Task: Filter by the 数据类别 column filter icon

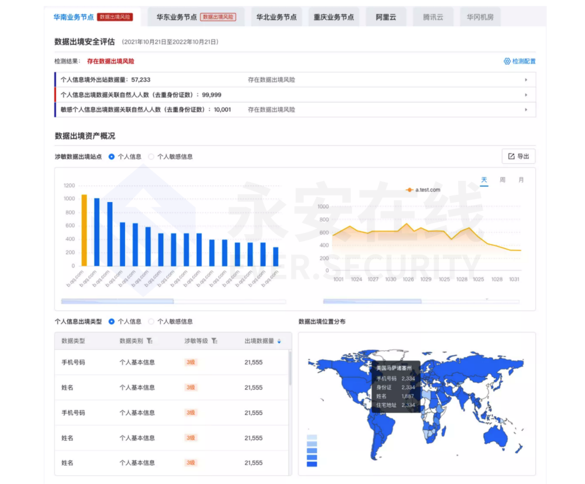Action: click(x=150, y=341)
